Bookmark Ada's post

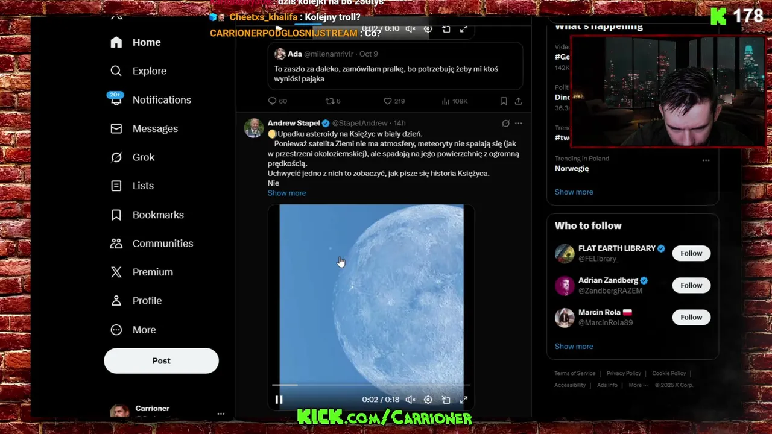click(x=504, y=101)
